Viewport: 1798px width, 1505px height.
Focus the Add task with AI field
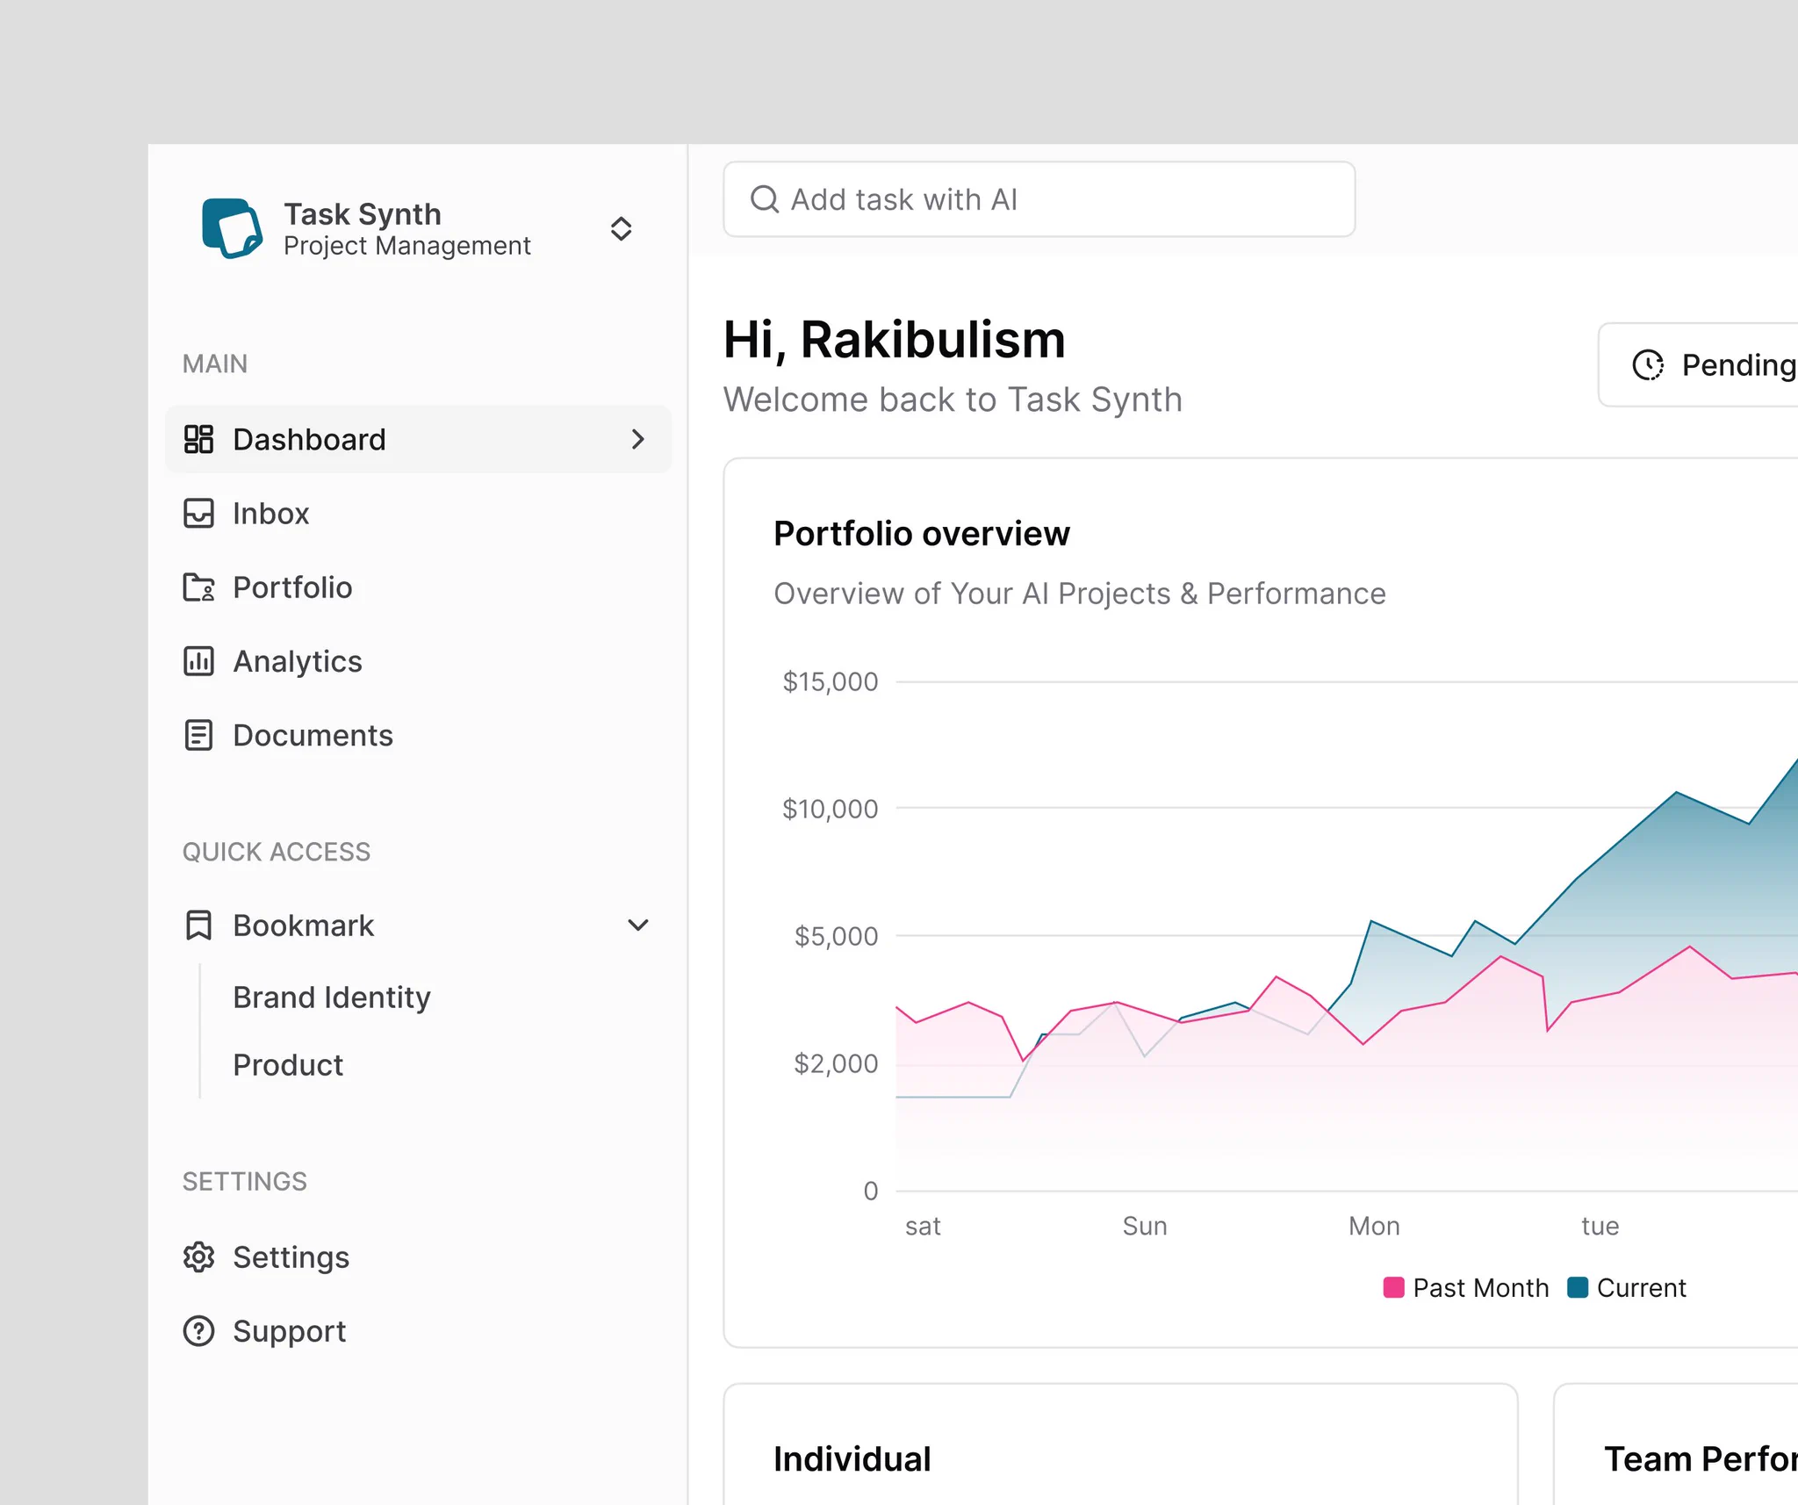pos(1039,199)
